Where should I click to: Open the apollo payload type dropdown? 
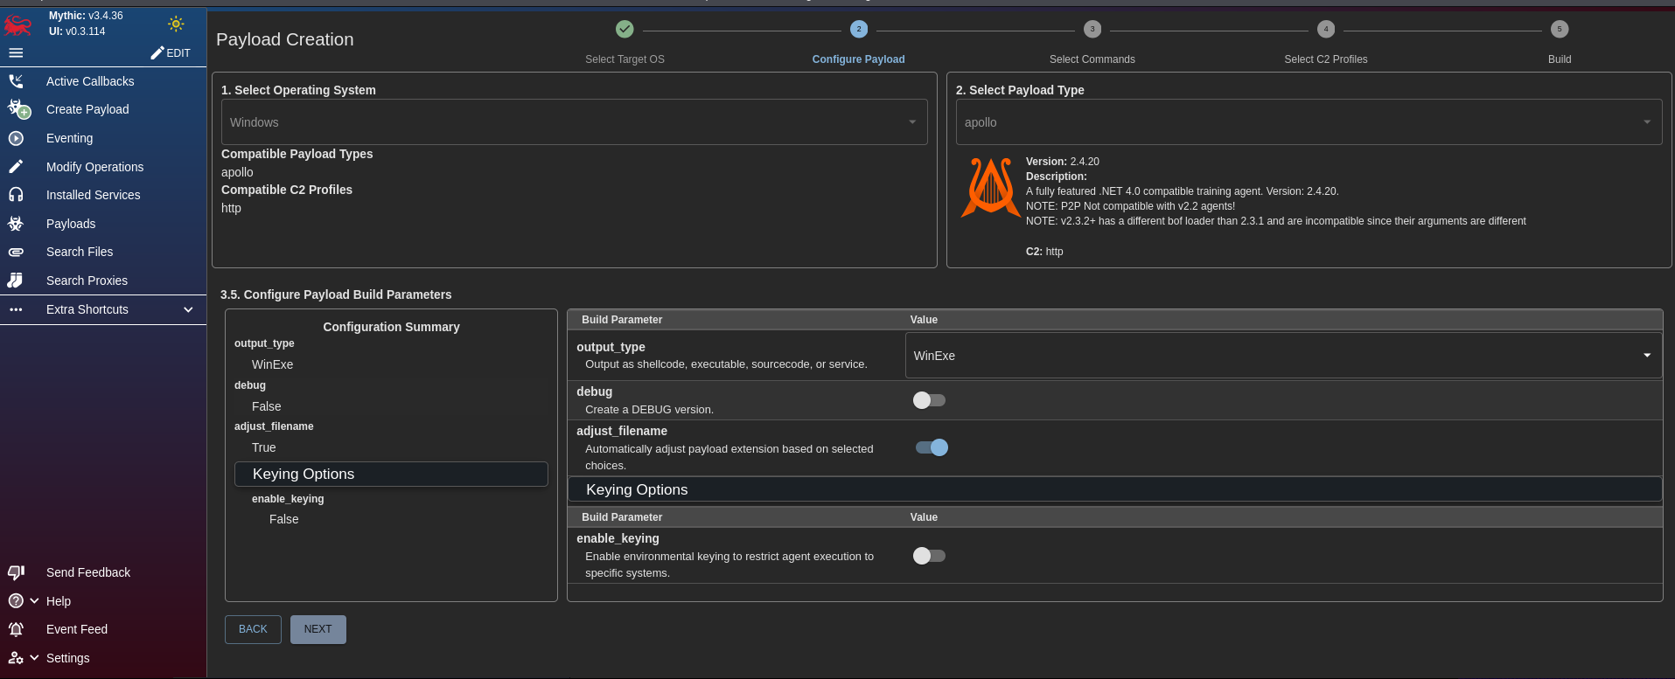1309,122
